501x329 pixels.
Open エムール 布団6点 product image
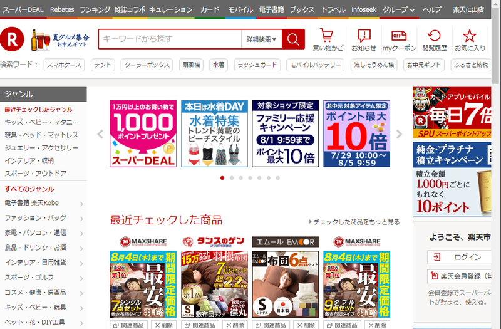286,285
